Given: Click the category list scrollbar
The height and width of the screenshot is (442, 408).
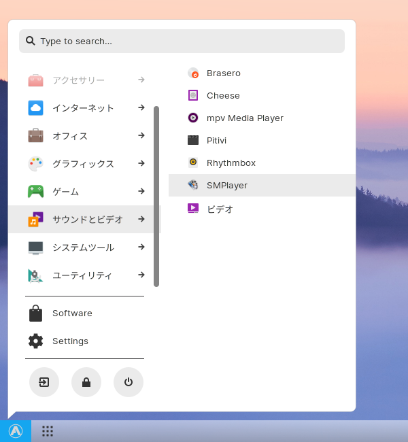Looking at the screenshot, I should [156, 197].
